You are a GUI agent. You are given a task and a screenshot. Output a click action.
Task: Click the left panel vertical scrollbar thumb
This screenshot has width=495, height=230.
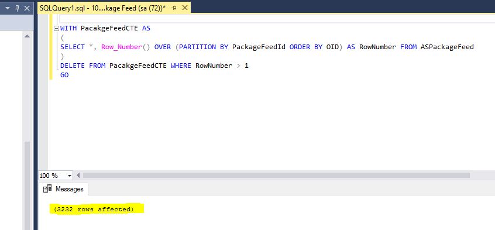point(27,185)
